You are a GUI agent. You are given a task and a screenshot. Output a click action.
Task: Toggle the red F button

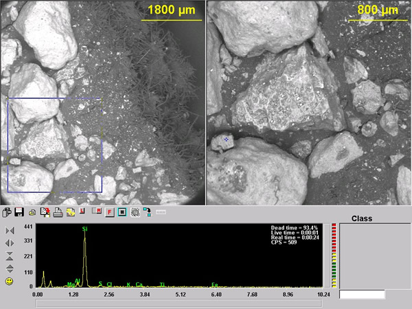tap(109, 212)
